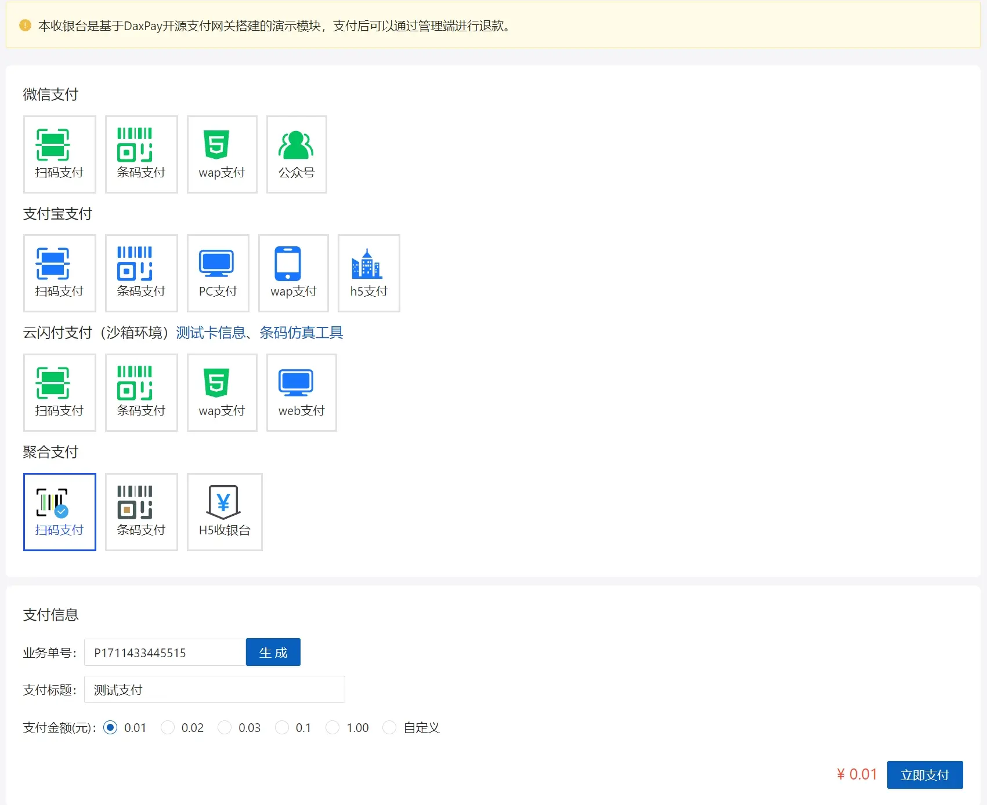987x805 pixels.
Task: Pick Alipay h5支付 option
Action: (369, 273)
